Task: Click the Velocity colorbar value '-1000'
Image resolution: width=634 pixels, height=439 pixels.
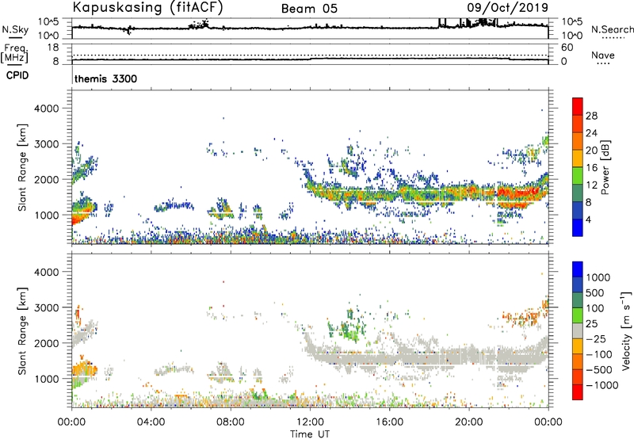Action: [x=602, y=385]
